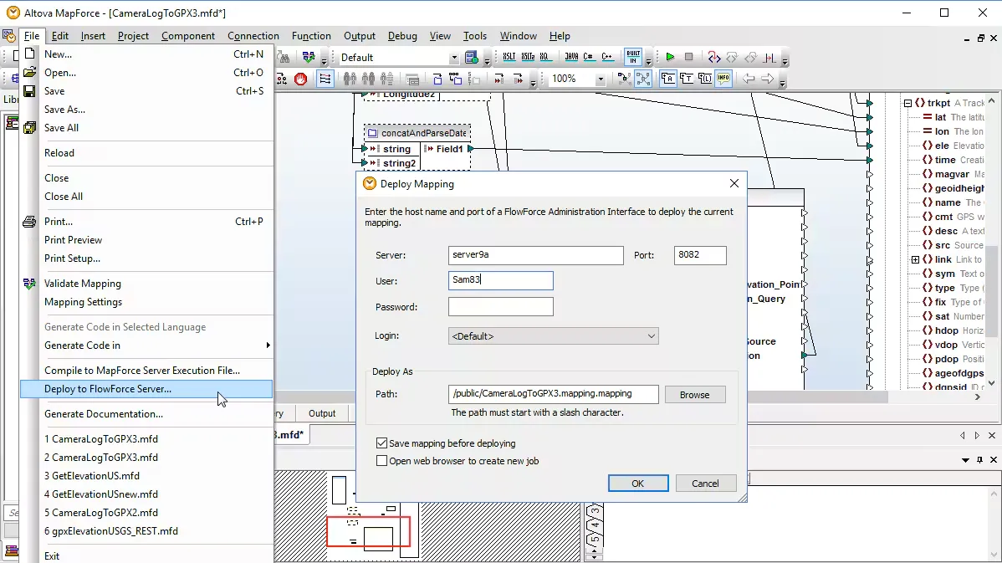Select XSLT output language icon
Screen dimensions: 1002x563
[509, 57]
